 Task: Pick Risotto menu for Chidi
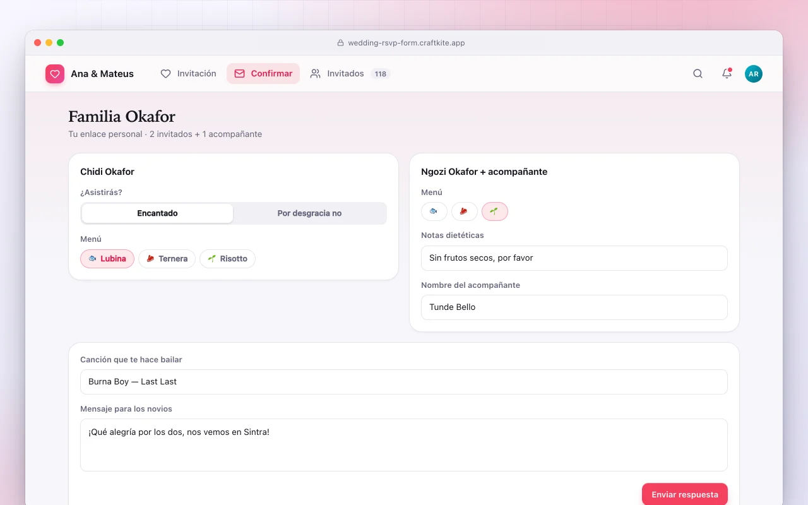227,259
